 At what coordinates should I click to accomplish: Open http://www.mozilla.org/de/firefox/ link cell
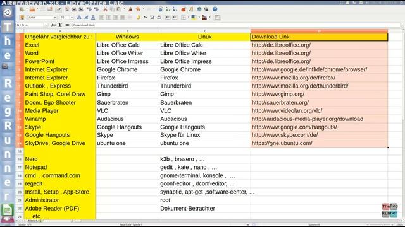[319, 78]
